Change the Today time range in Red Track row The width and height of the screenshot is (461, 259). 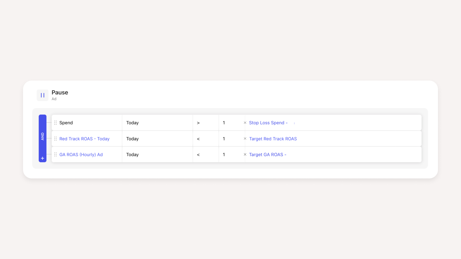[158, 139]
